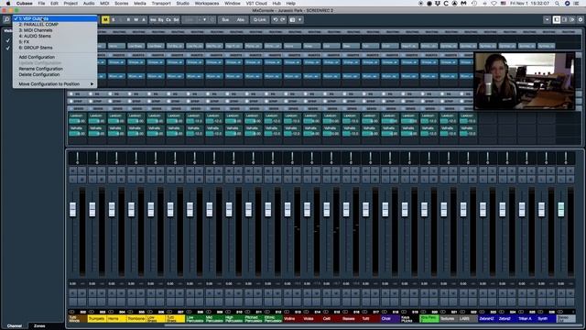This screenshot has width=586, height=330.
Task: Open the macOS Spotlight search icon
Action: coord(558,4)
